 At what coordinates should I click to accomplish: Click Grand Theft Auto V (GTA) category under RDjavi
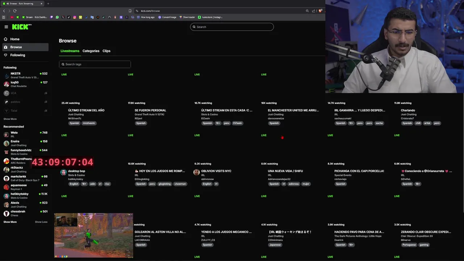click(x=149, y=115)
